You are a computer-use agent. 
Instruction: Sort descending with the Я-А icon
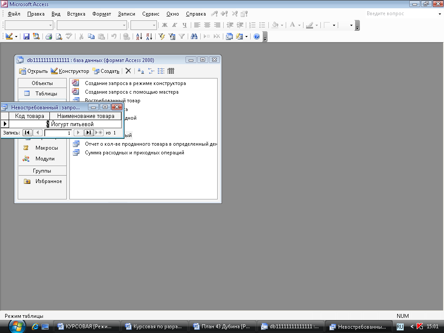pyautogui.click(x=149, y=36)
